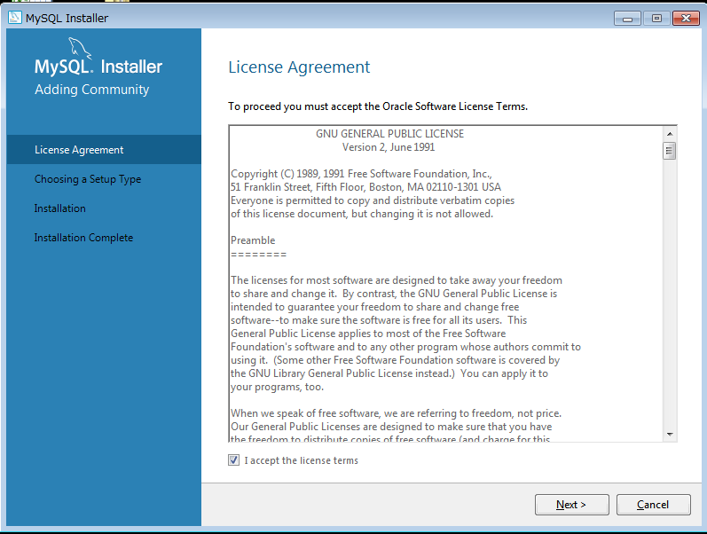This screenshot has width=707, height=534.
Task: Click the MySQL Installer title bar icon
Action: [14, 18]
